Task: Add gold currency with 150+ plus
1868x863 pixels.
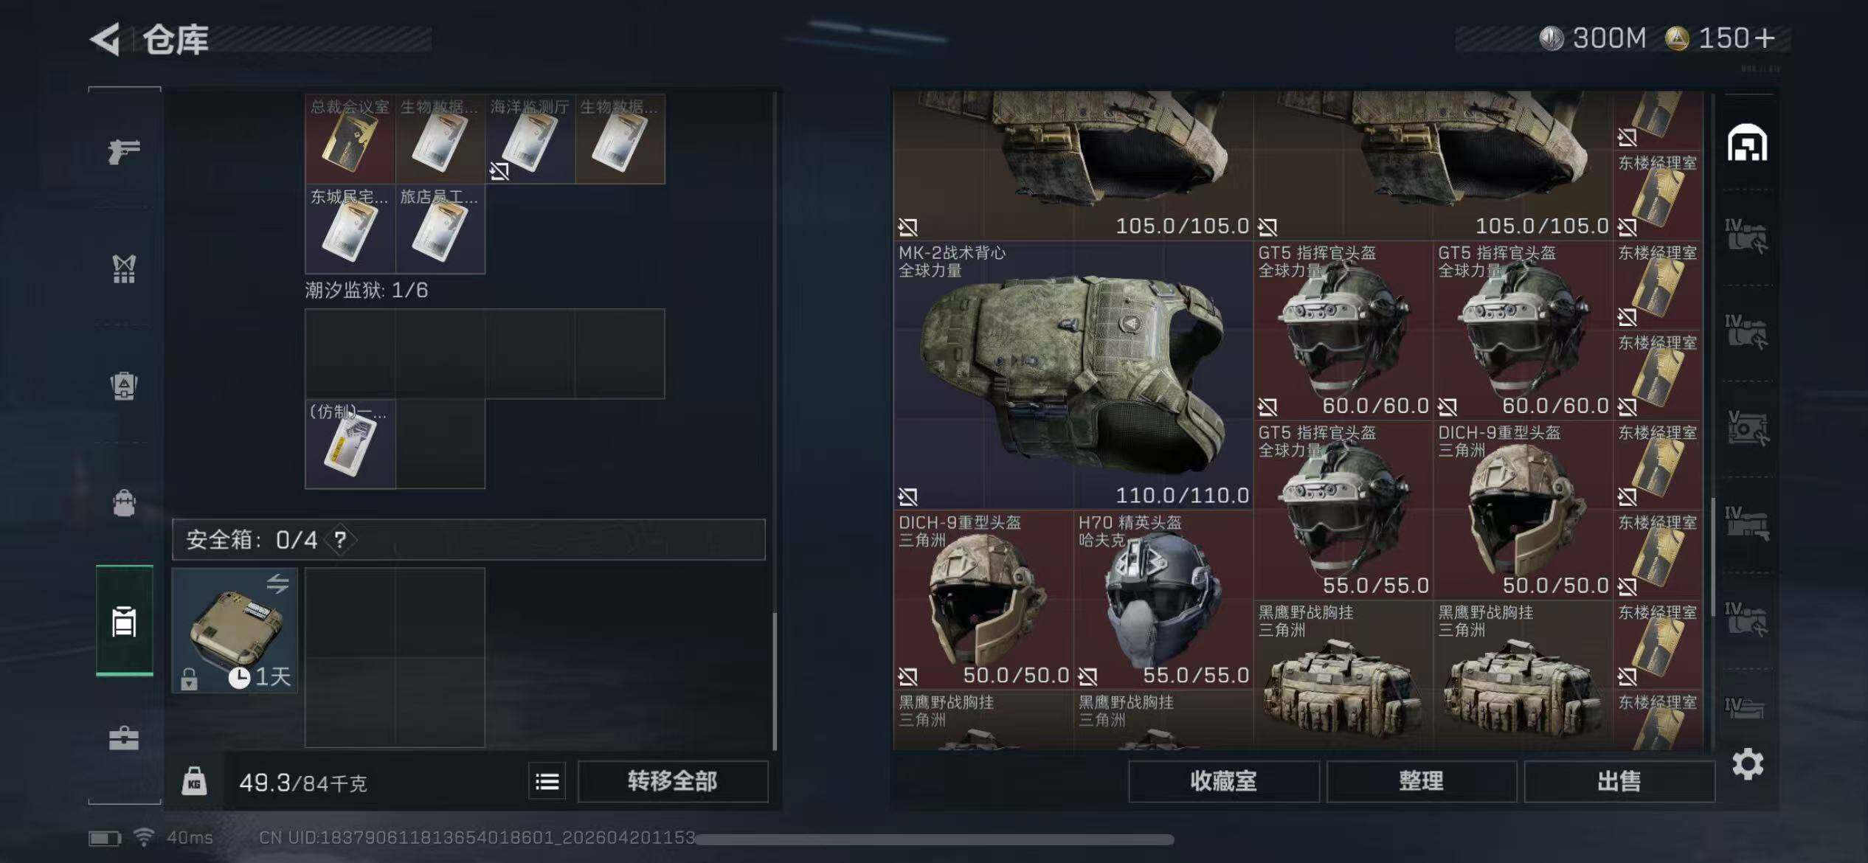Action: pyautogui.click(x=1765, y=38)
